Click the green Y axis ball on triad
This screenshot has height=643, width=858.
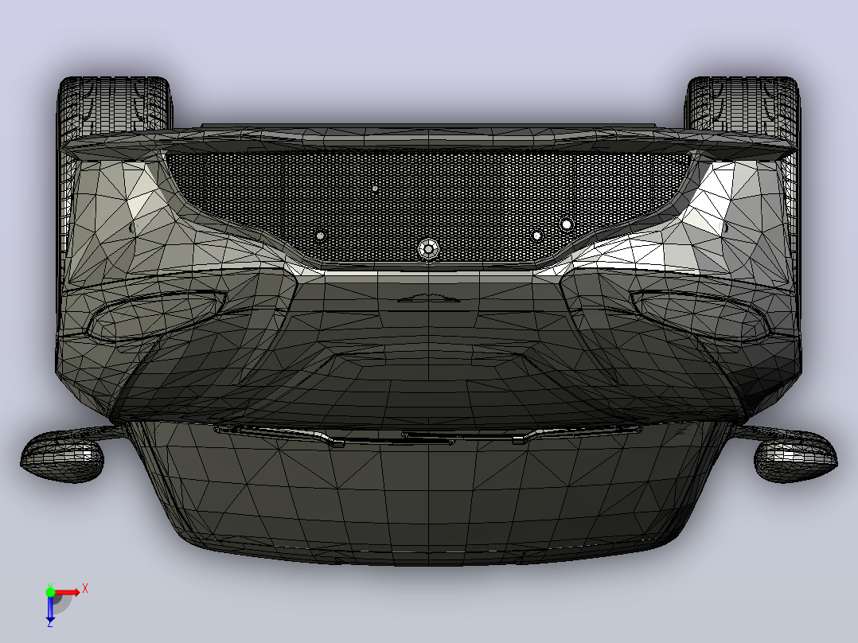click(50, 591)
